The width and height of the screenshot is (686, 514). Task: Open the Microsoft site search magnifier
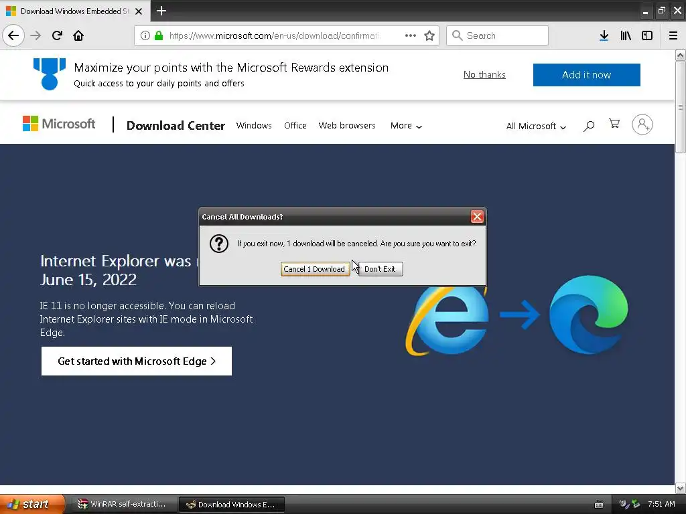click(589, 126)
